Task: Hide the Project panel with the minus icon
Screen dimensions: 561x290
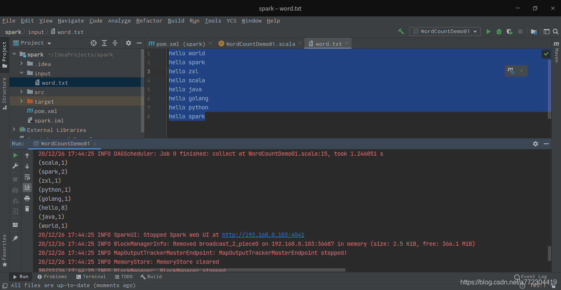Action: 139,43
